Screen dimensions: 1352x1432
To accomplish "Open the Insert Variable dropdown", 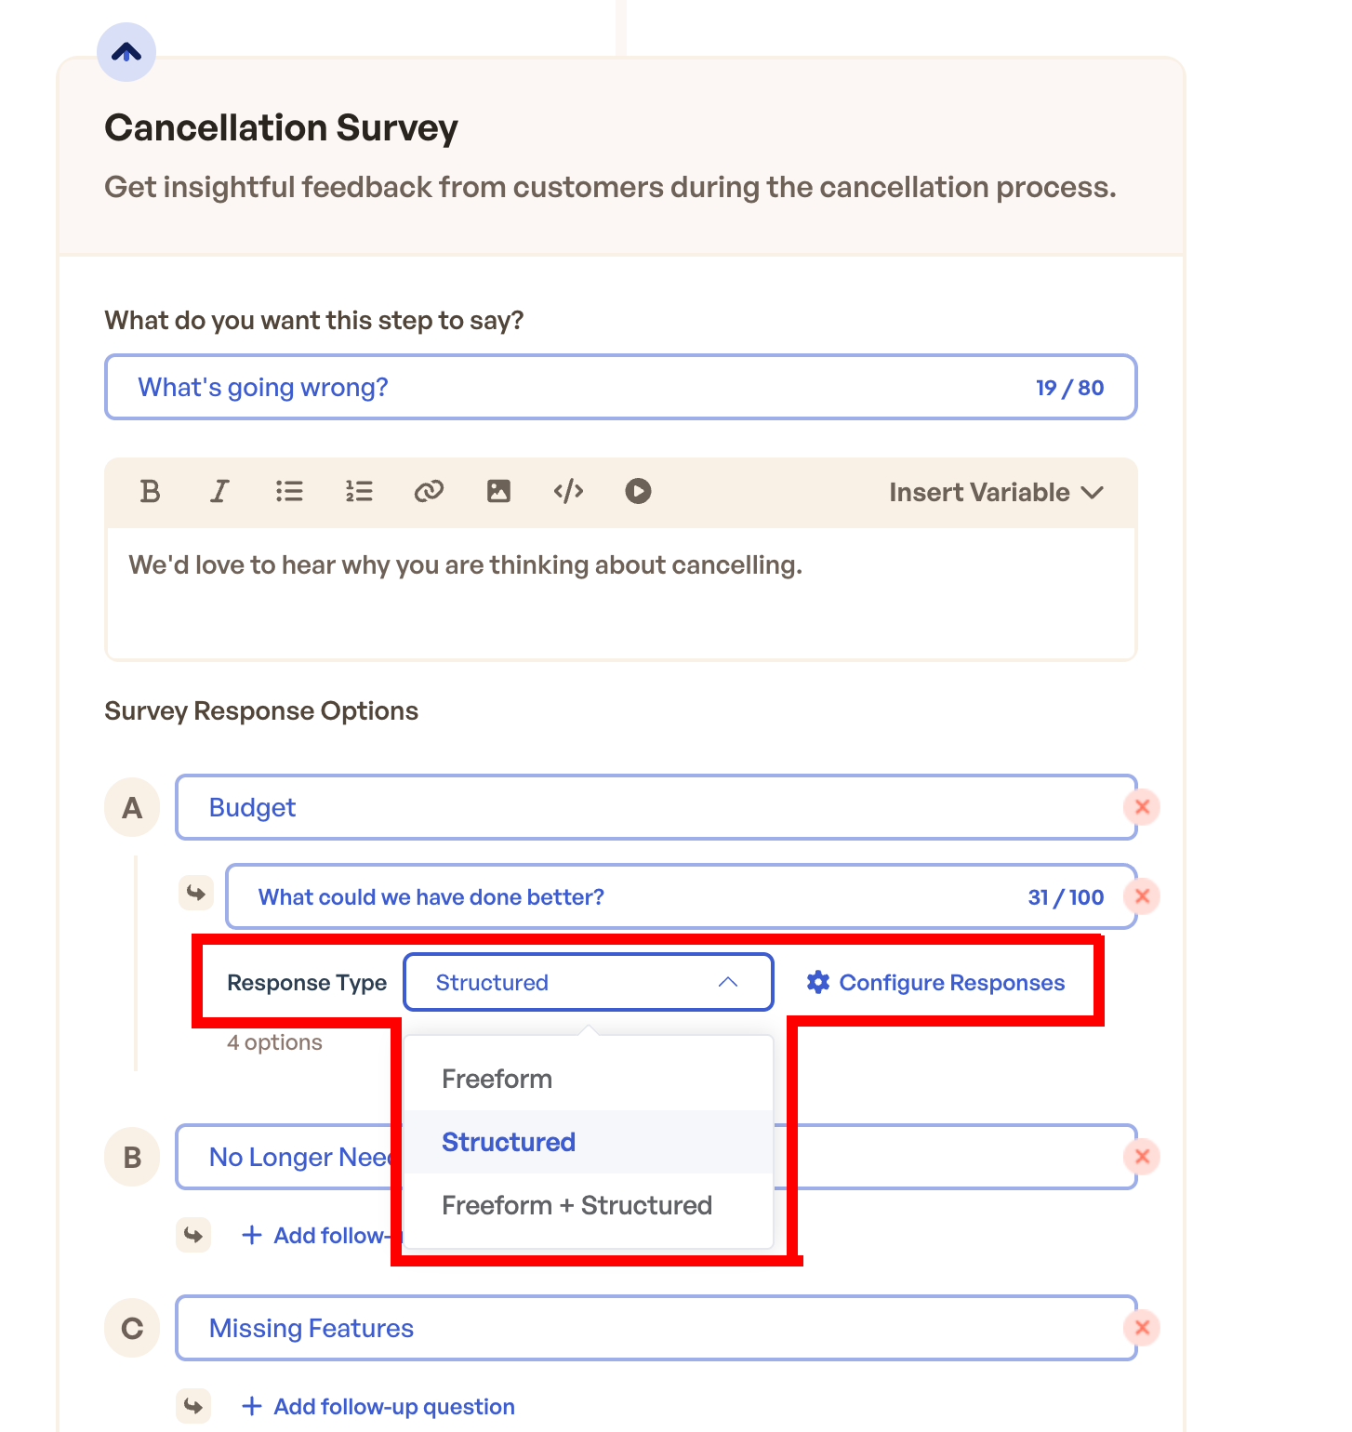I will [994, 492].
